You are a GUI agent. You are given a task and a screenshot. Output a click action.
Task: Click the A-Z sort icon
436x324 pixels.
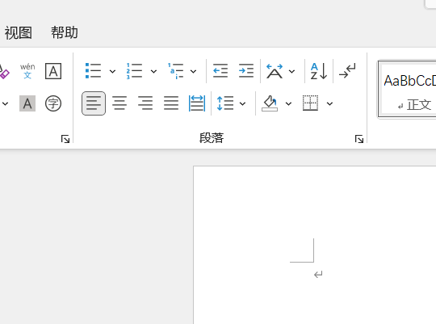(x=319, y=71)
